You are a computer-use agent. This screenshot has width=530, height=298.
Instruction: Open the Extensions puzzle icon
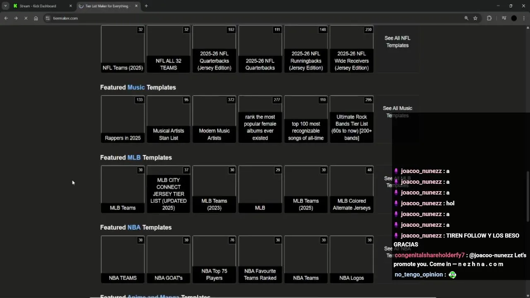(x=489, y=18)
